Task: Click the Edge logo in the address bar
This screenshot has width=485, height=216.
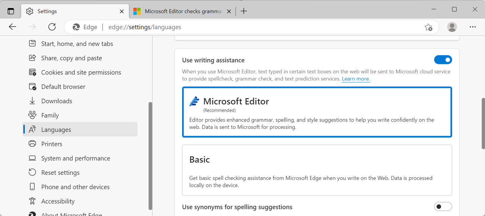Action: tap(76, 27)
